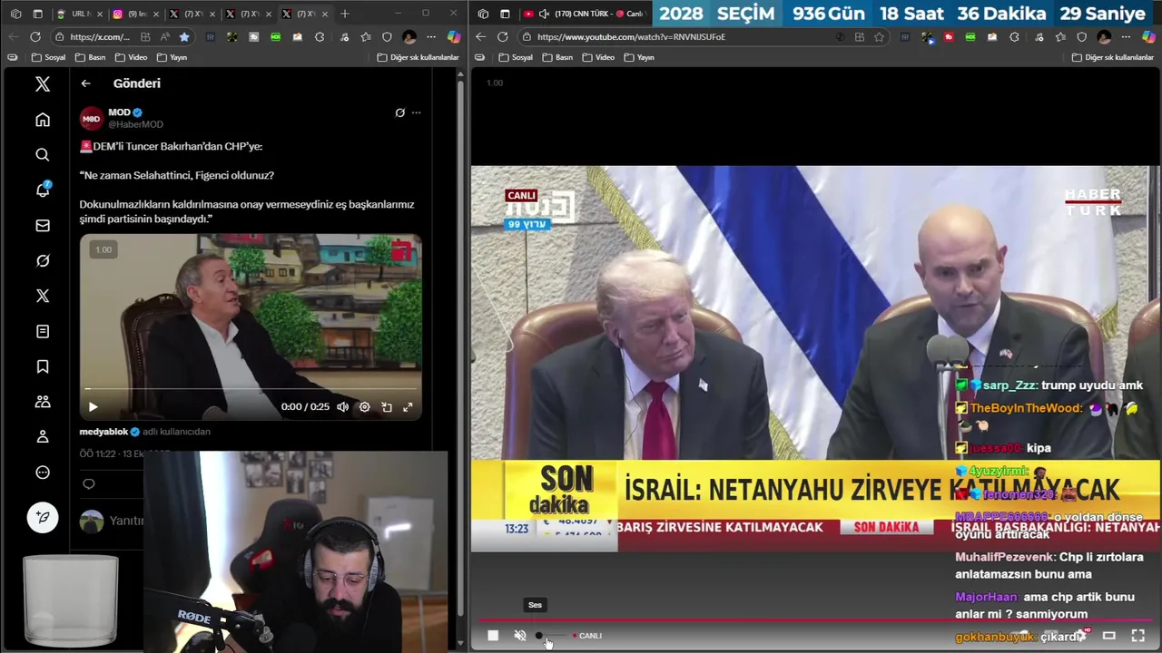Go back using Gönderi back arrow
The height and width of the screenshot is (653, 1162).
85,83
